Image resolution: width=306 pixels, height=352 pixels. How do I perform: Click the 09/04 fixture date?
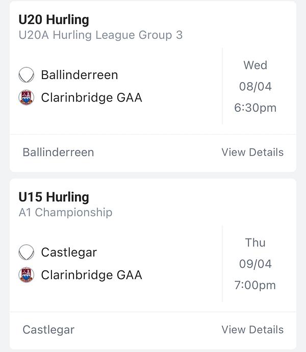pos(255,264)
